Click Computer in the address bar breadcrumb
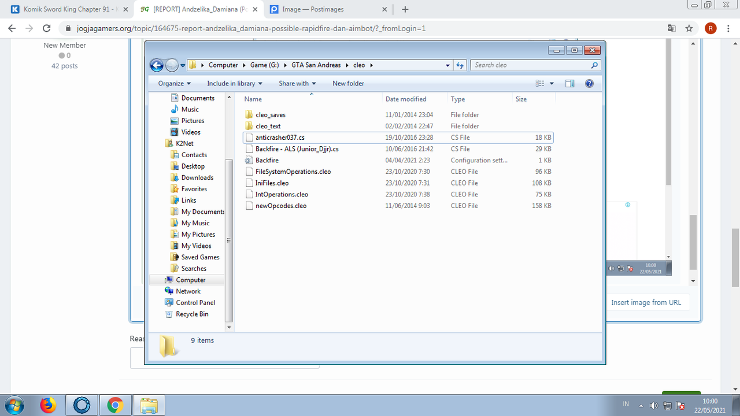The height and width of the screenshot is (416, 740). click(223, 65)
